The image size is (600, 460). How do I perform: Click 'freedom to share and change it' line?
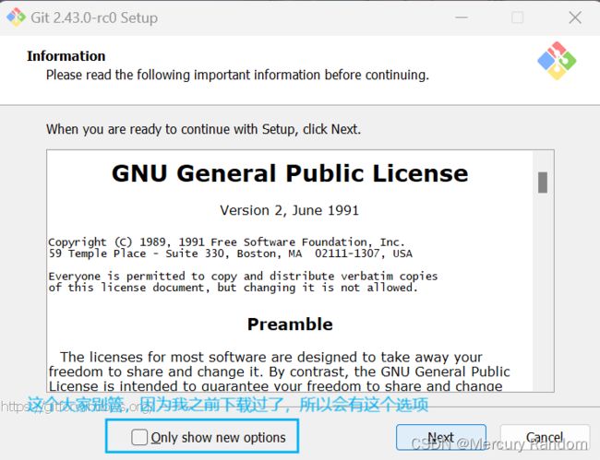(x=280, y=372)
